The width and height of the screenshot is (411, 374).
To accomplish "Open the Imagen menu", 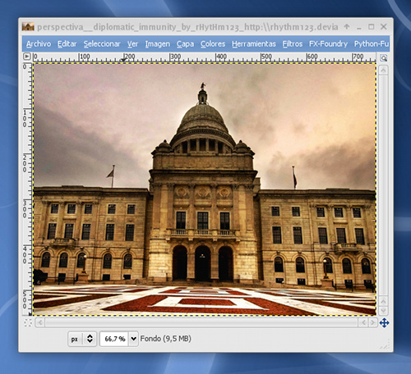I will (x=158, y=43).
